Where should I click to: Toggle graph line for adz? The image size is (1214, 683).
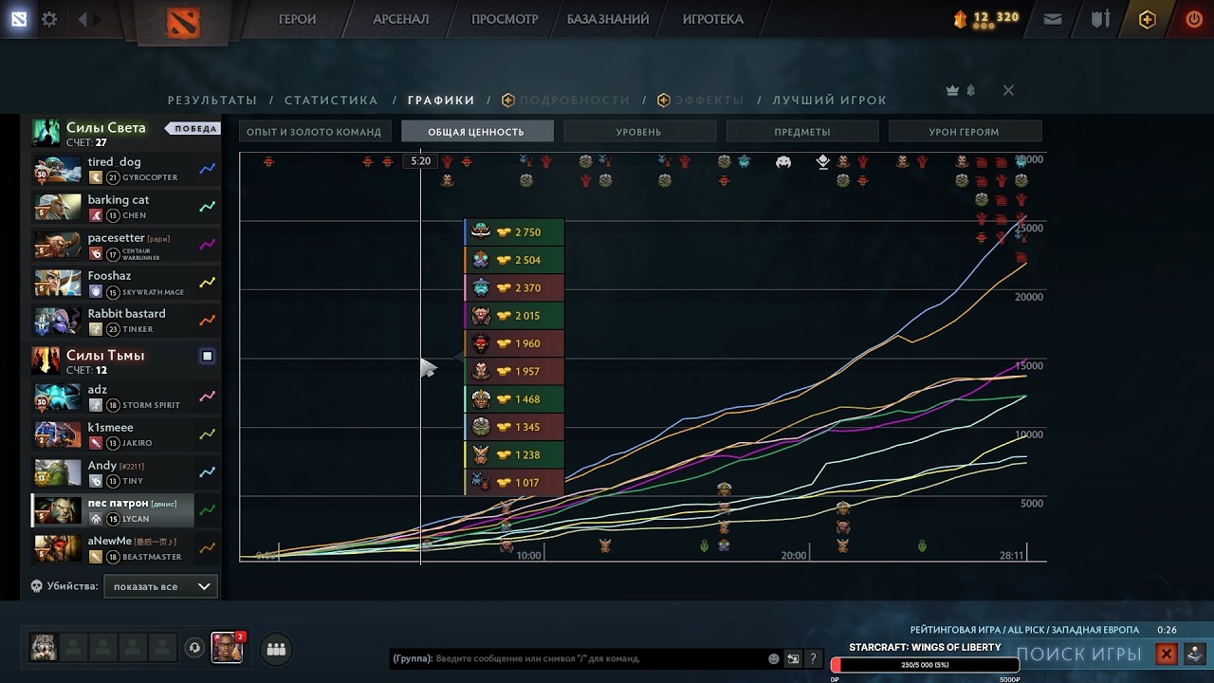tap(207, 397)
